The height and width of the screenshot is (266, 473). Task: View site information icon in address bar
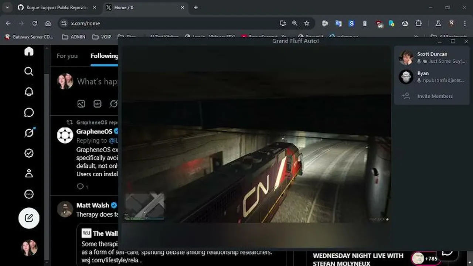coord(64,23)
